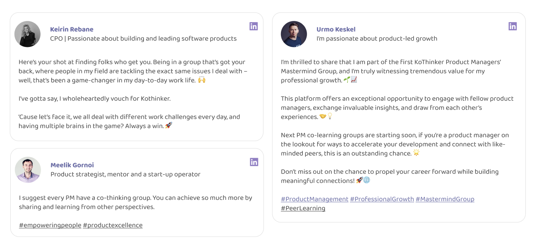Click Meelik Gornoi's profile photo
Screen dimensions: 538x246
(x=28, y=170)
